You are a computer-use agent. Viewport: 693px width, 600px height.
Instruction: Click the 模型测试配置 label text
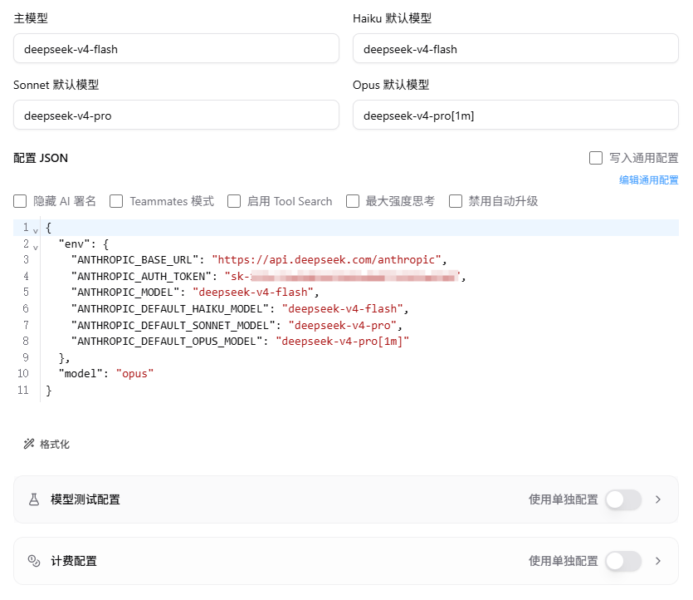pos(85,499)
